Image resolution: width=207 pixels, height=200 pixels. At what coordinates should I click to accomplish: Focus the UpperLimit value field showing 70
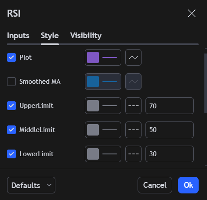pos(170,106)
